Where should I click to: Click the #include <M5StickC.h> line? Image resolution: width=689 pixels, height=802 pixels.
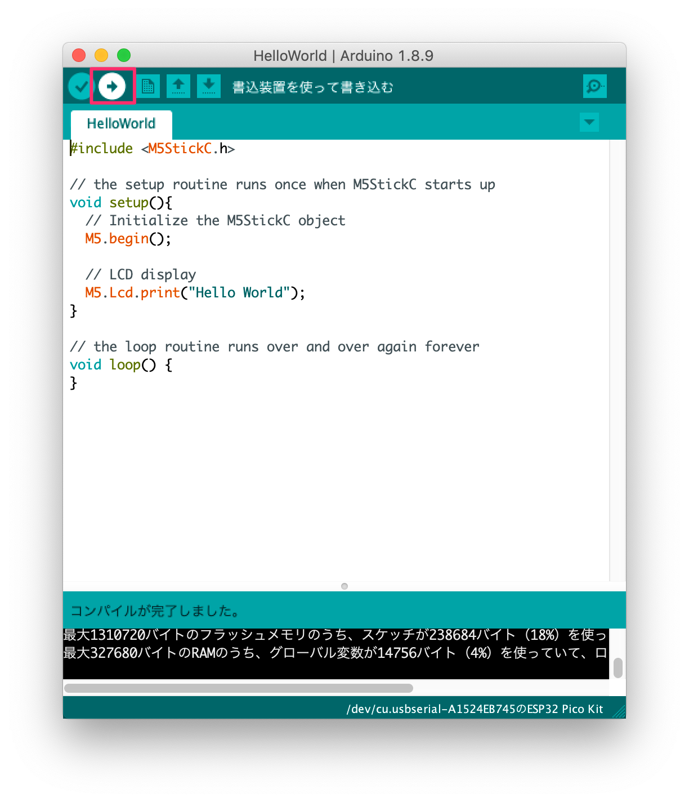(153, 148)
